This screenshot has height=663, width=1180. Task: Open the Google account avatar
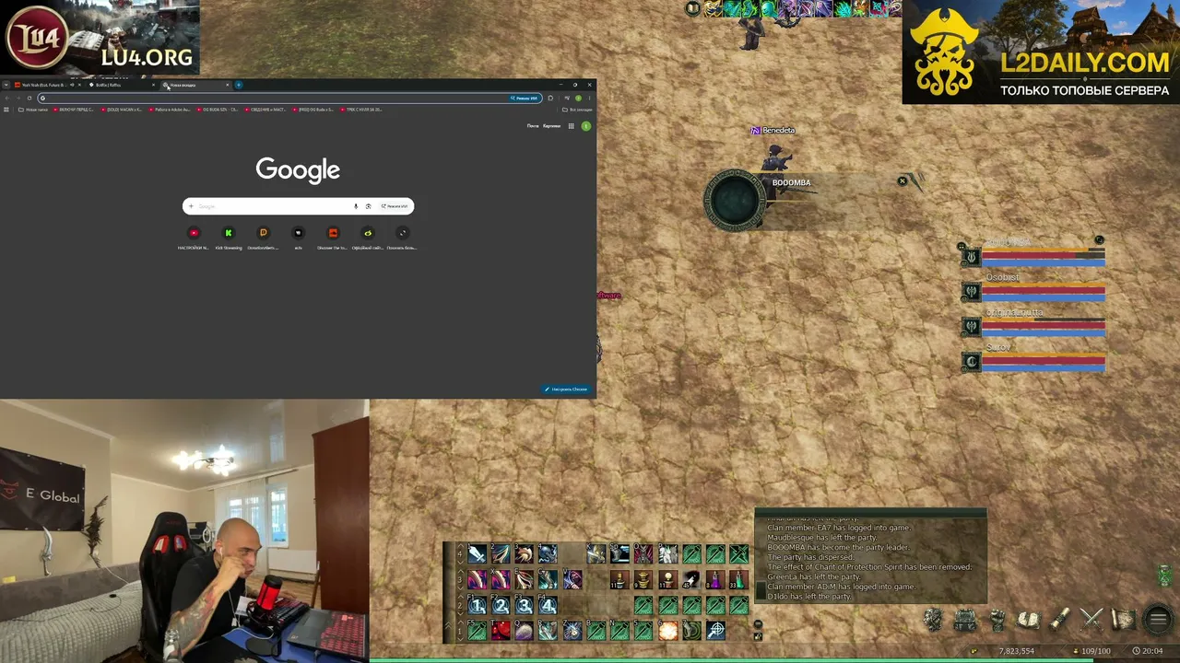click(x=585, y=126)
